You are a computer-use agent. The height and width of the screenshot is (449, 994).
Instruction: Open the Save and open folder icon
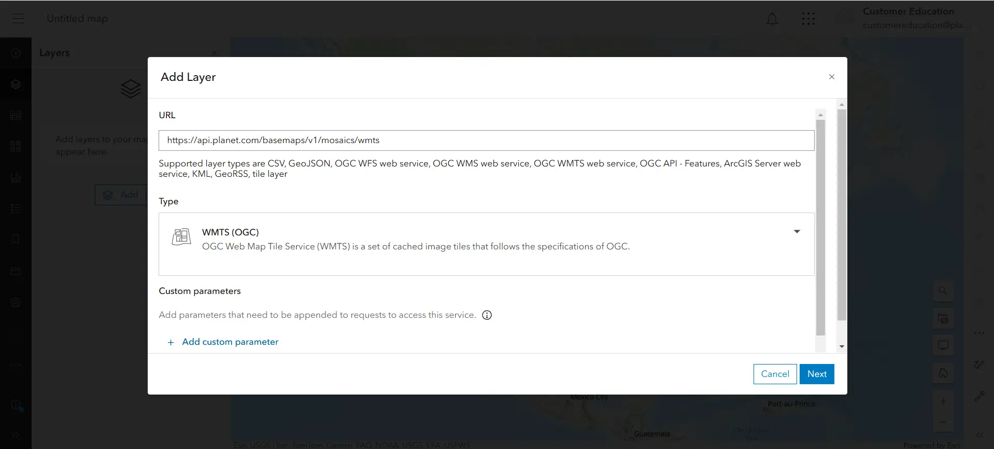click(x=16, y=271)
